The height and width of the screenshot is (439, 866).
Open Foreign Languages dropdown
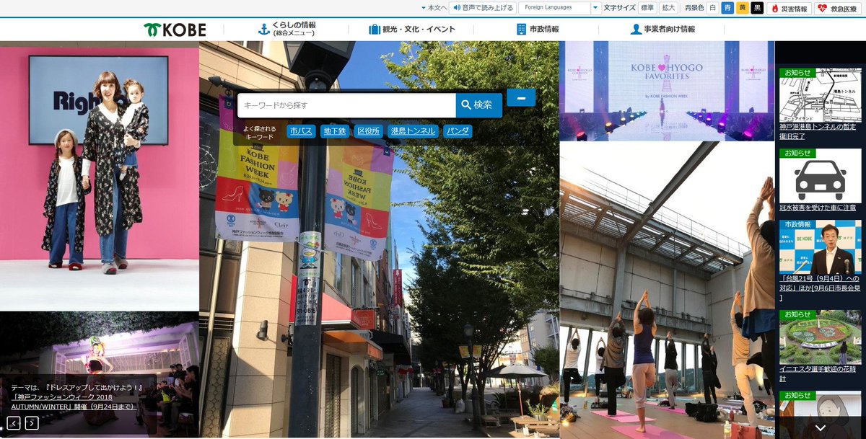[x=559, y=8]
